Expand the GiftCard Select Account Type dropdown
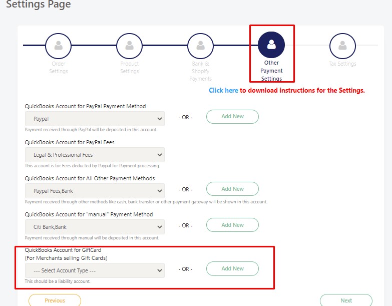392x306 pixels. pos(95,270)
